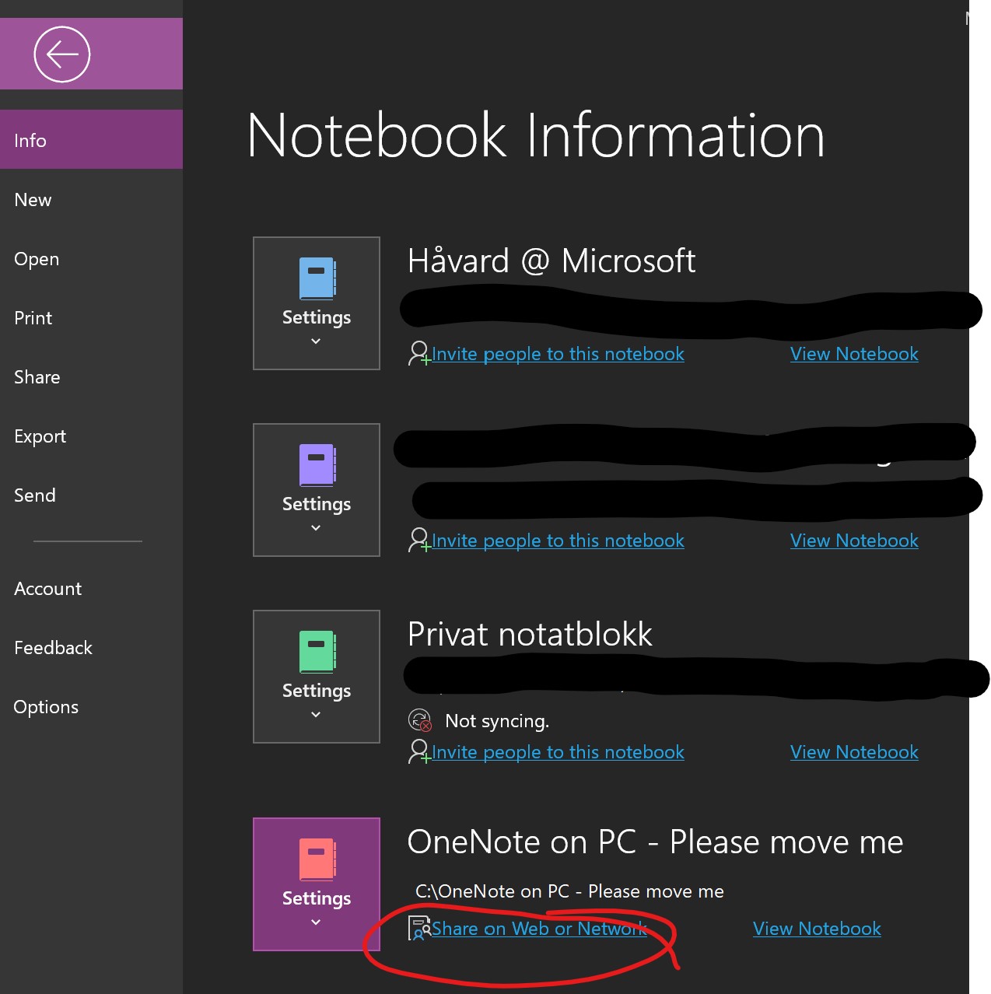Screen dimensions: 991x994
Task: Select the green Privat notatblokk notebook icon
Action: tap(316, 653)
